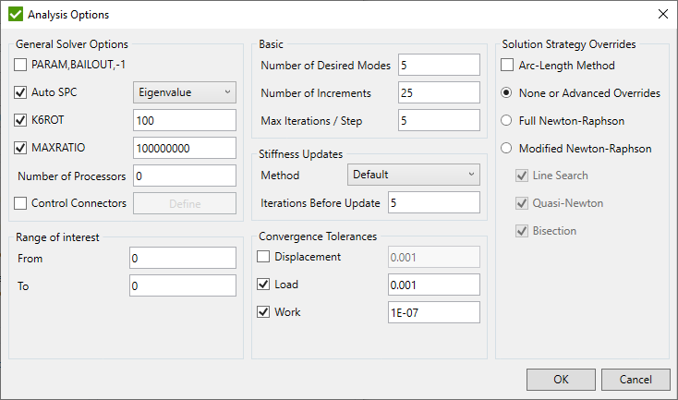Open the Auto SPC Eigenvalue dropdown
This screenshot has height=400, width=678.
coord(185,92)
